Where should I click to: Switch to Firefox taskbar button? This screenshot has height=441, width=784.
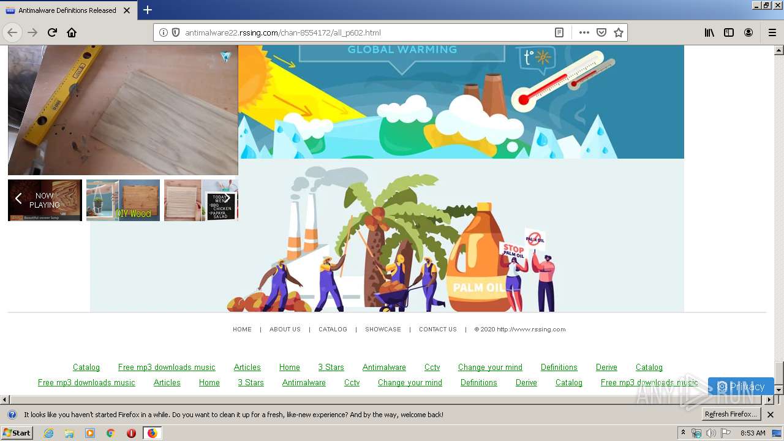[152, 433]
